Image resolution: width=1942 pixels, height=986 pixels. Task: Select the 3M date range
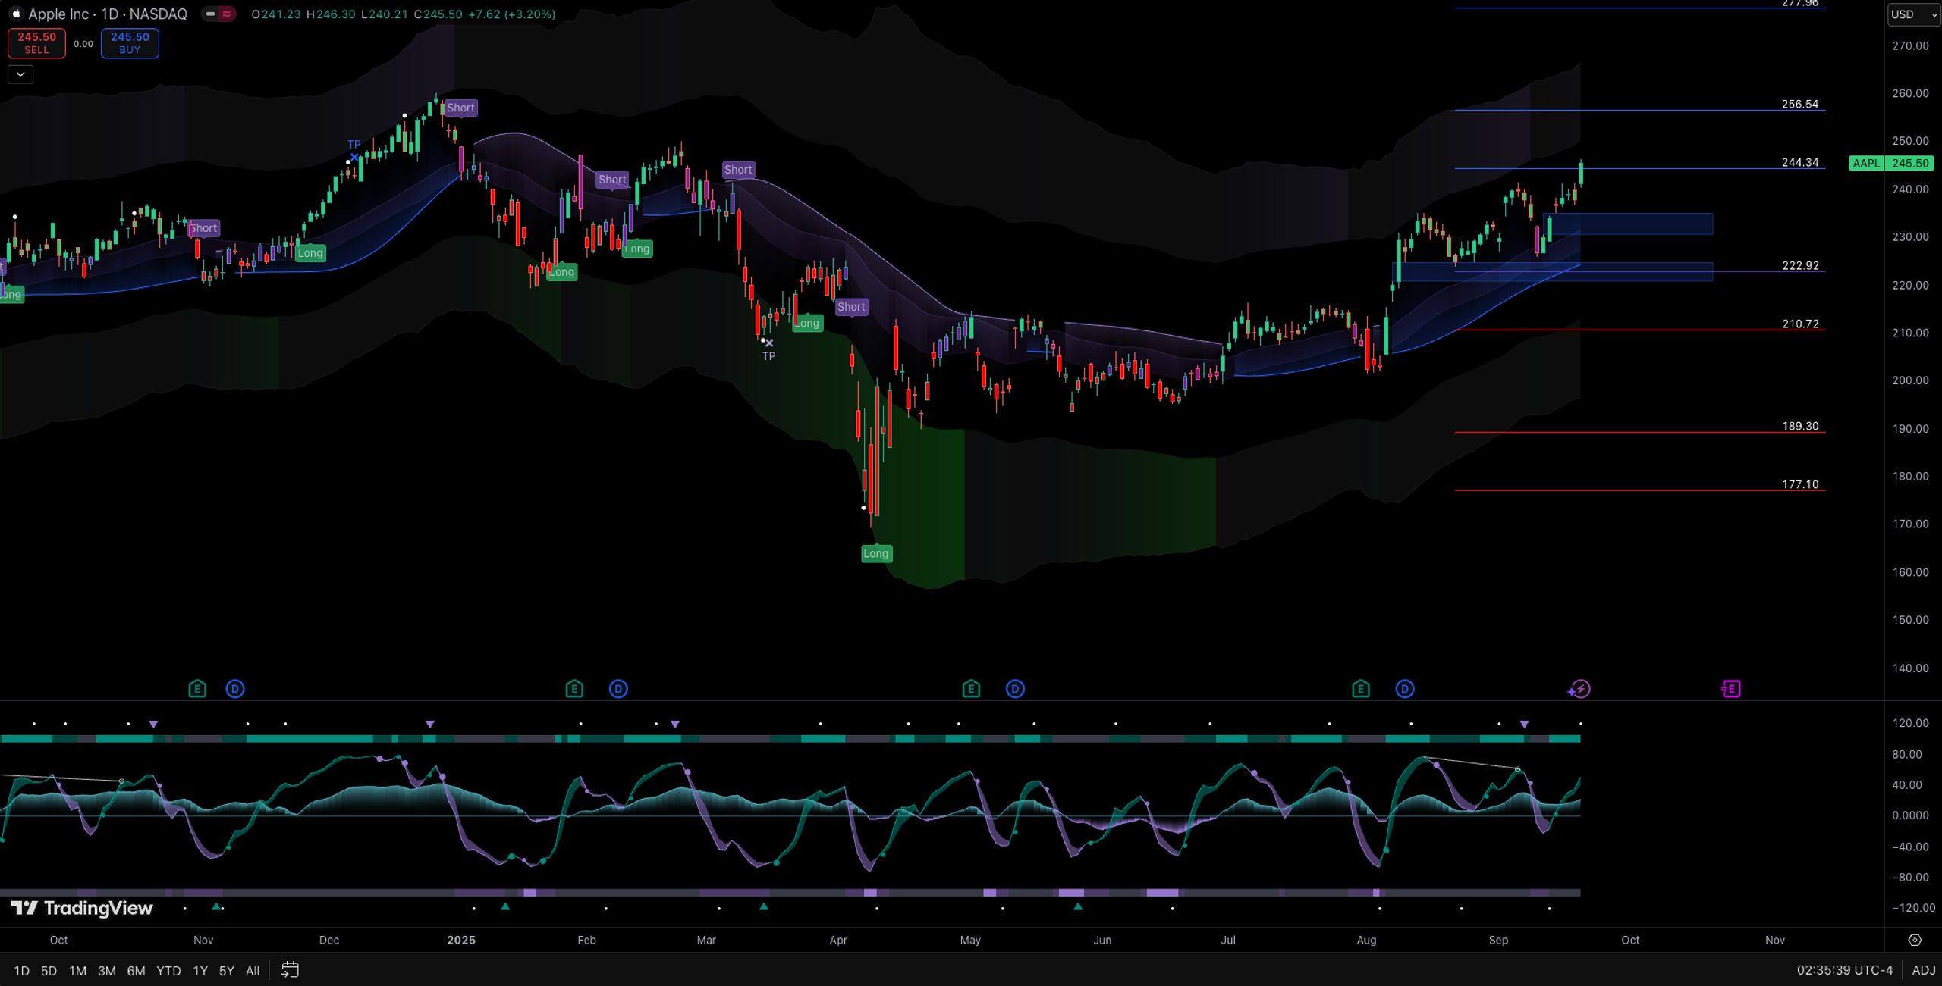[107, 970]
